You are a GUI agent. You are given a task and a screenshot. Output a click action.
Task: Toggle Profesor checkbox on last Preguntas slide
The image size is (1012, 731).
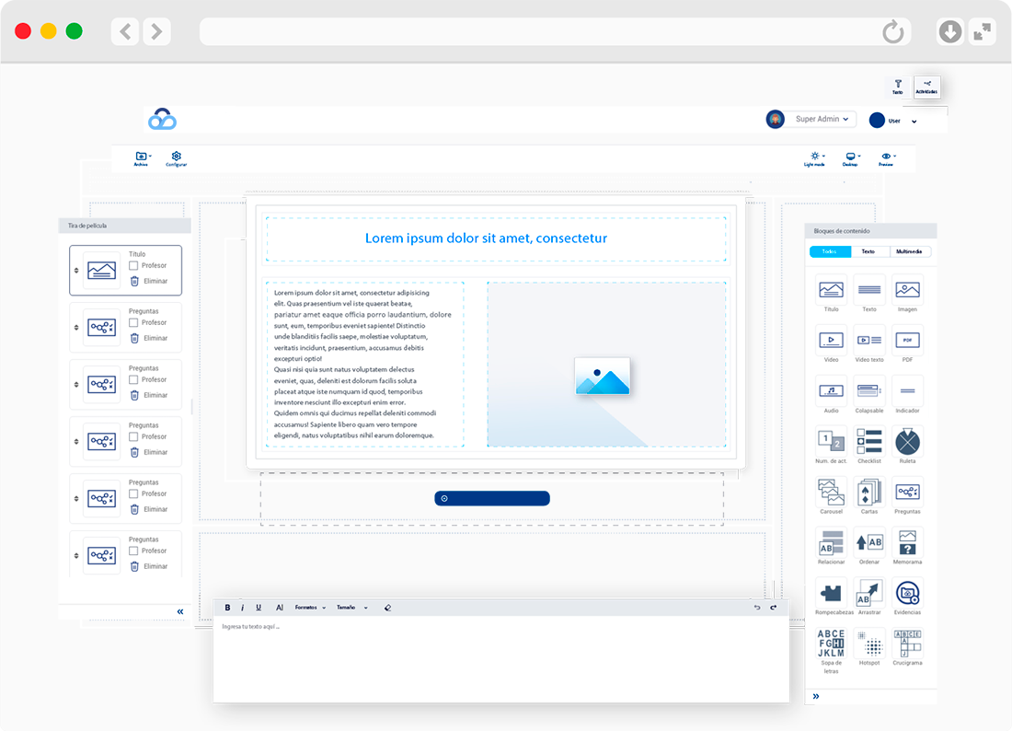pos(134,551)
